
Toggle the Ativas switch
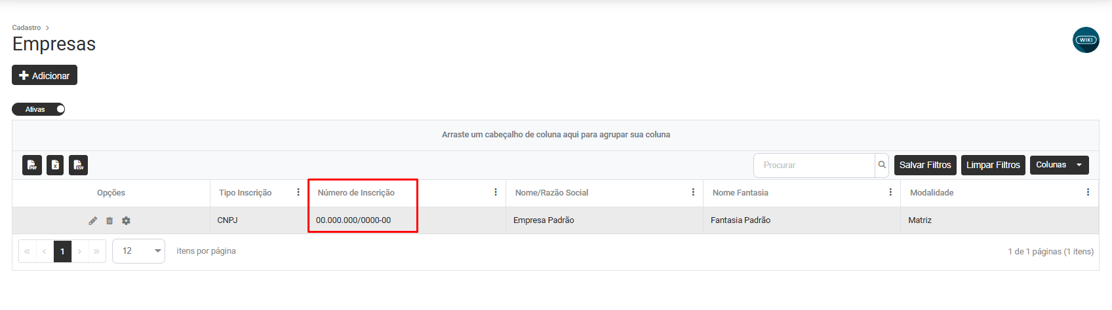39,109
